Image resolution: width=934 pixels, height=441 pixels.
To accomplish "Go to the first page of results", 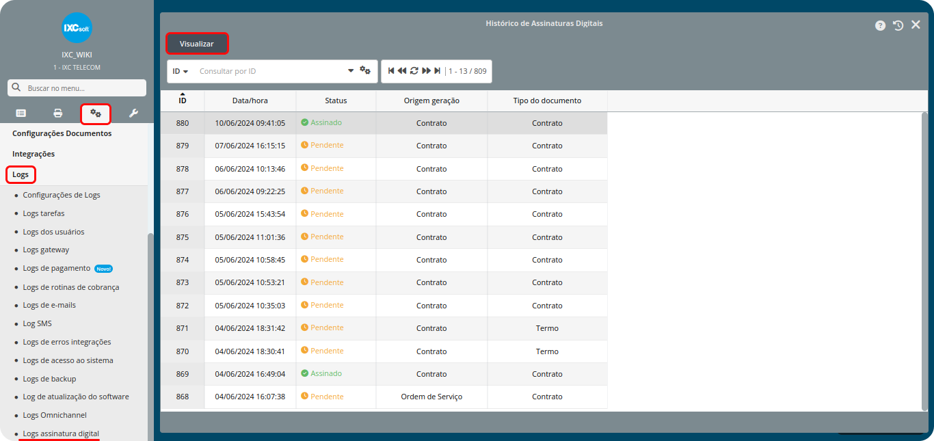I will [391, 70].
